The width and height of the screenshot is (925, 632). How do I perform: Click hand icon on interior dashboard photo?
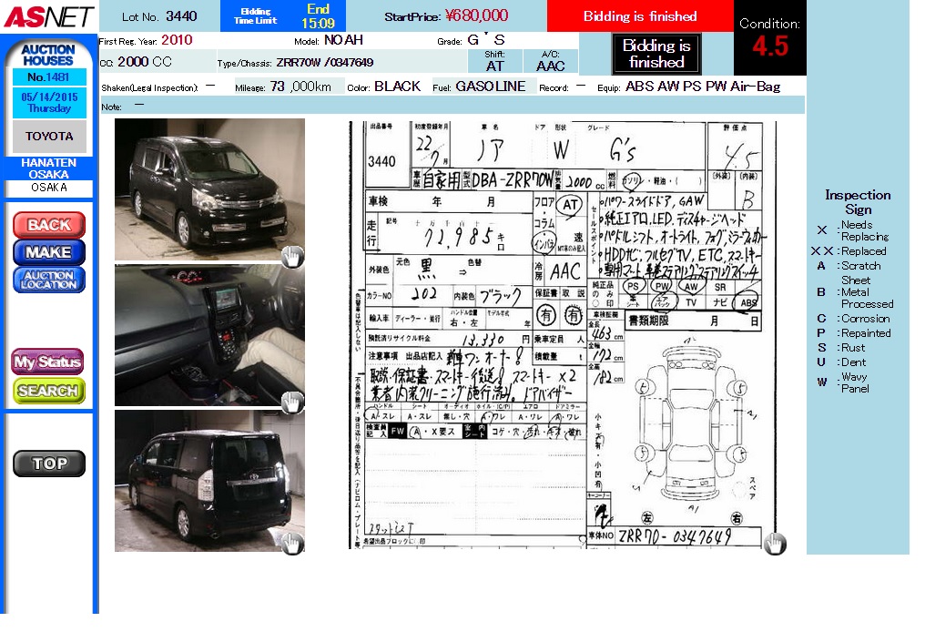(x=291, y=401)
